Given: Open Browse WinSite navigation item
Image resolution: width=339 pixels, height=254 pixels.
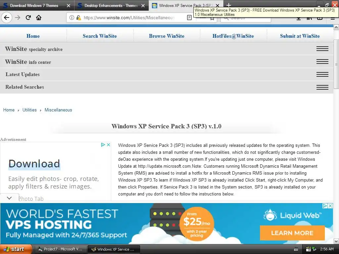Looking at the screenshot, I should [x=167, y=36].
